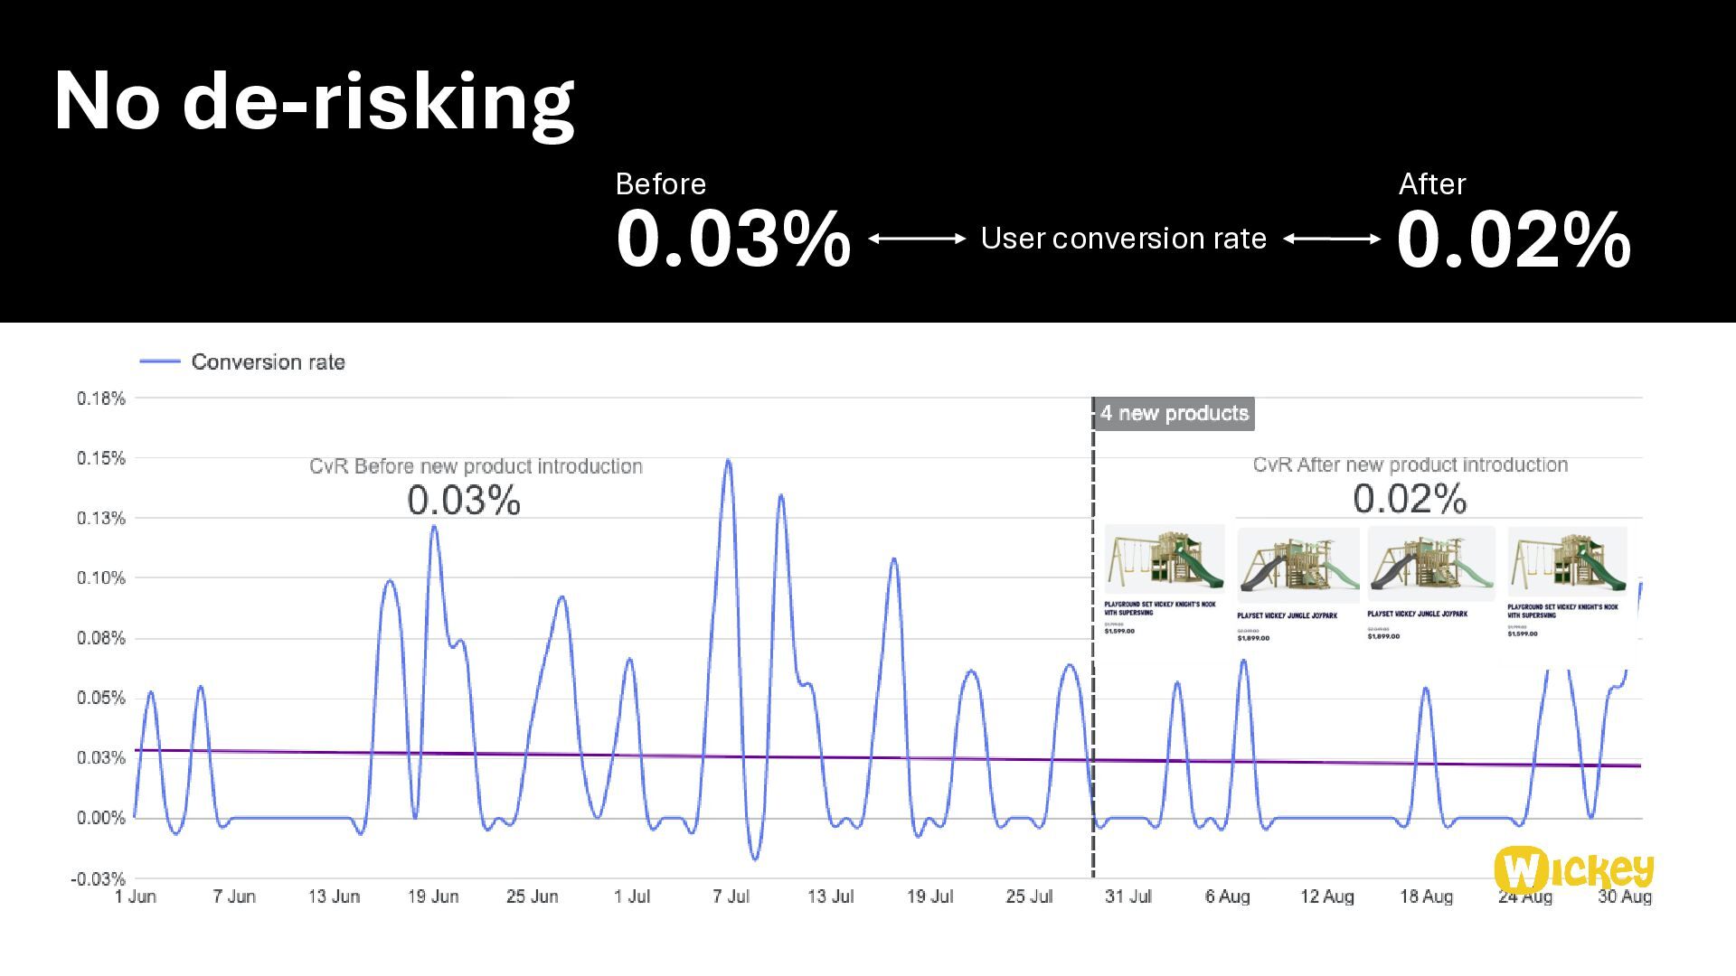Viewport: 1736px width, 976px height.
Task: Click the second Jungle Joypark product image
Action: coord(1297,564)
